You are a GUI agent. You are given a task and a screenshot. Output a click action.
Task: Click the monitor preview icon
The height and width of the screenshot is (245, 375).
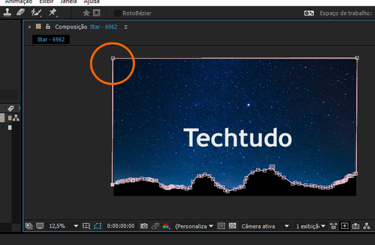40,226
